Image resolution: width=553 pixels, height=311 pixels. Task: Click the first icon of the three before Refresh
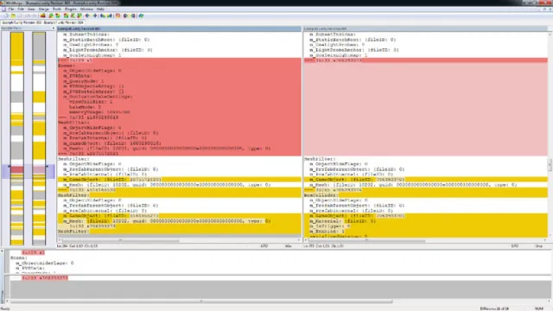(x=118, y=16)
